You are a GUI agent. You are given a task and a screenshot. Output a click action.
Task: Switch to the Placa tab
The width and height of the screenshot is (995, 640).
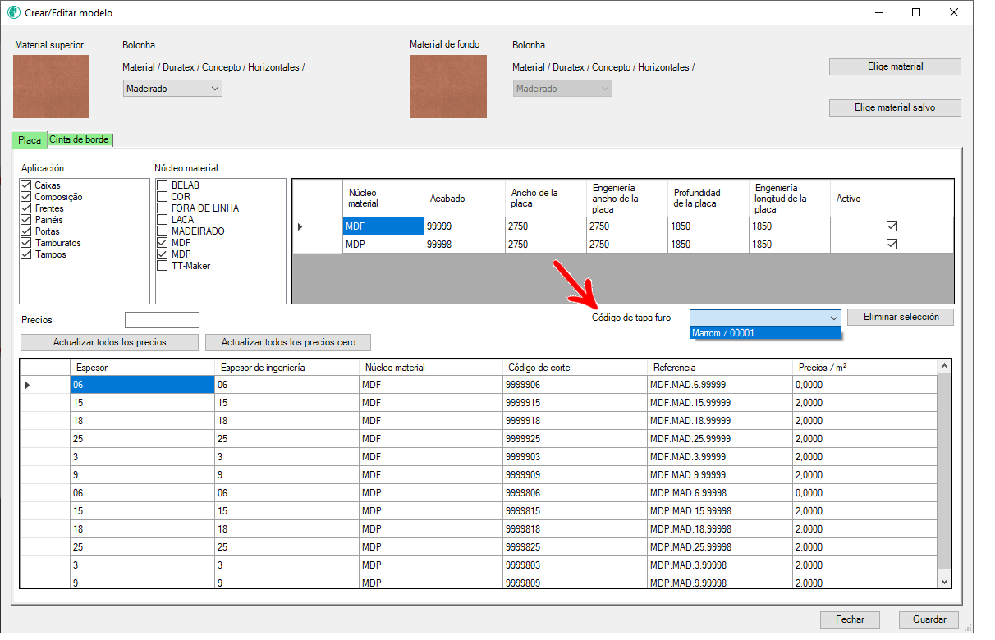tap(30, 139)
